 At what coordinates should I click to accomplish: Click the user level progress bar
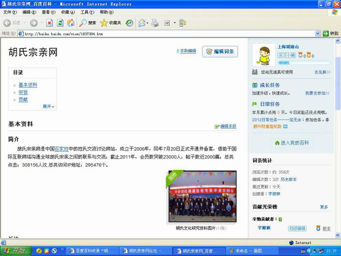click(304, 63)
